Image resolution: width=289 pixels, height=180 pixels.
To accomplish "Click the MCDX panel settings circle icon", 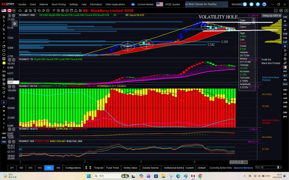I will click(9, 86).
